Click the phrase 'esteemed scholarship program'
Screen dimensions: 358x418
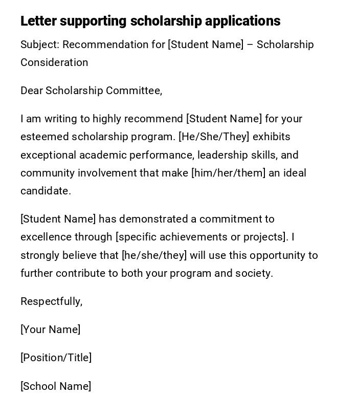point(97,137)
